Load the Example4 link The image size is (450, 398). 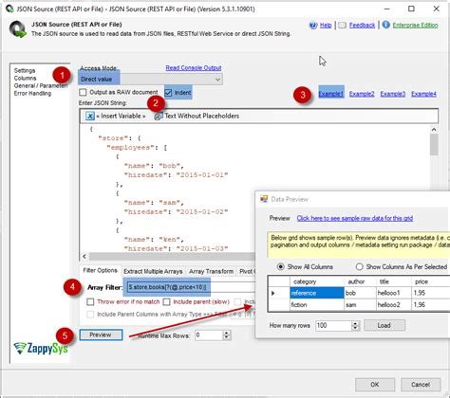pos(423,94)
